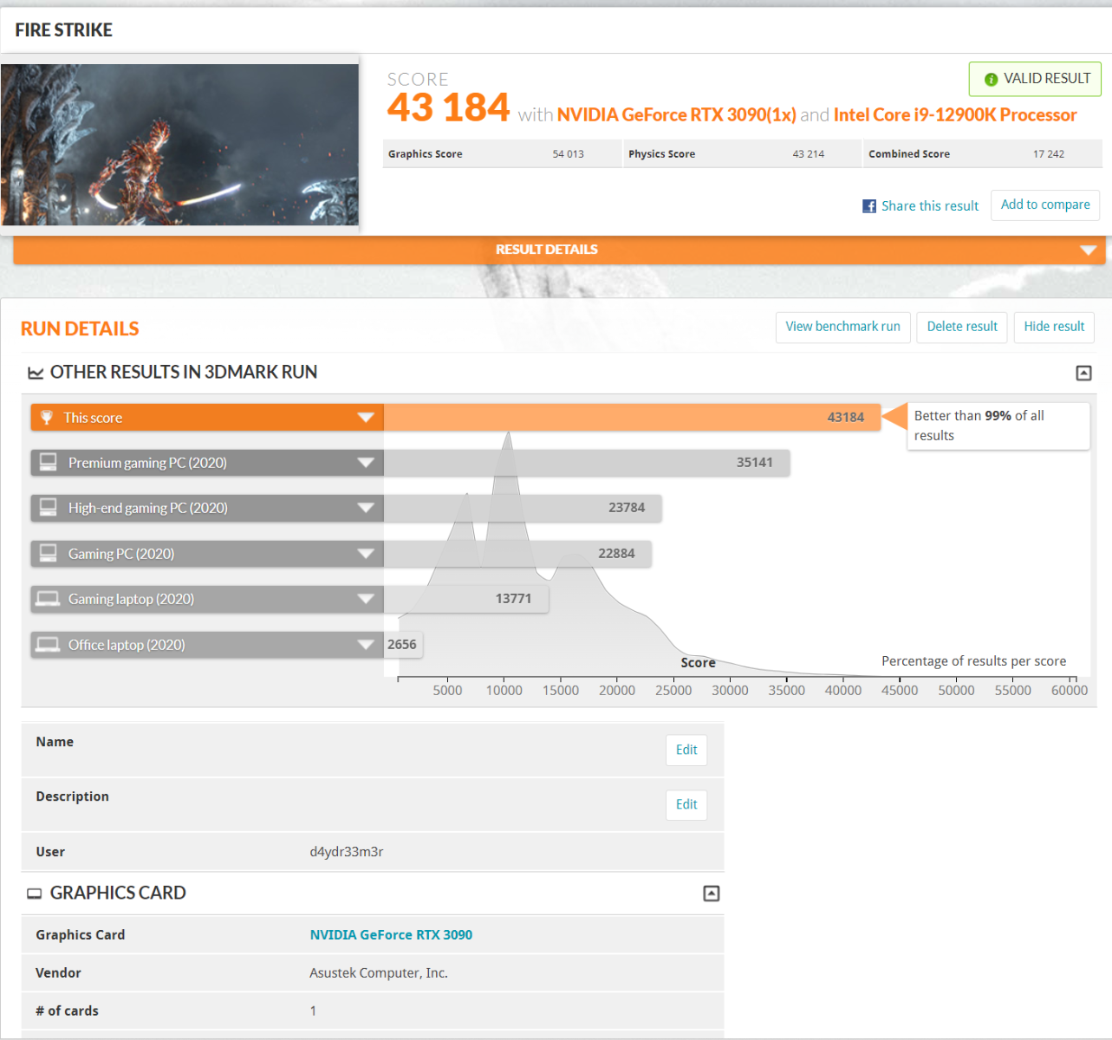Image resolution: width=1112 pixels, height=1040 pixels.
Task: Click the username d4ydr33m3r
Action: (x=347, y=852)
